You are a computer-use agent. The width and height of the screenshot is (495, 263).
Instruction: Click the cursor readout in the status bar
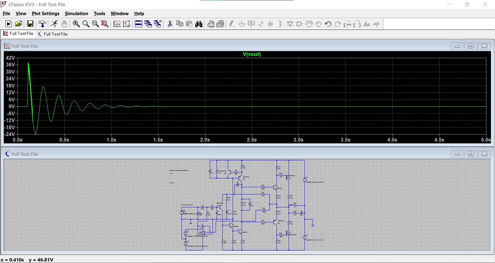click(27, 260)
